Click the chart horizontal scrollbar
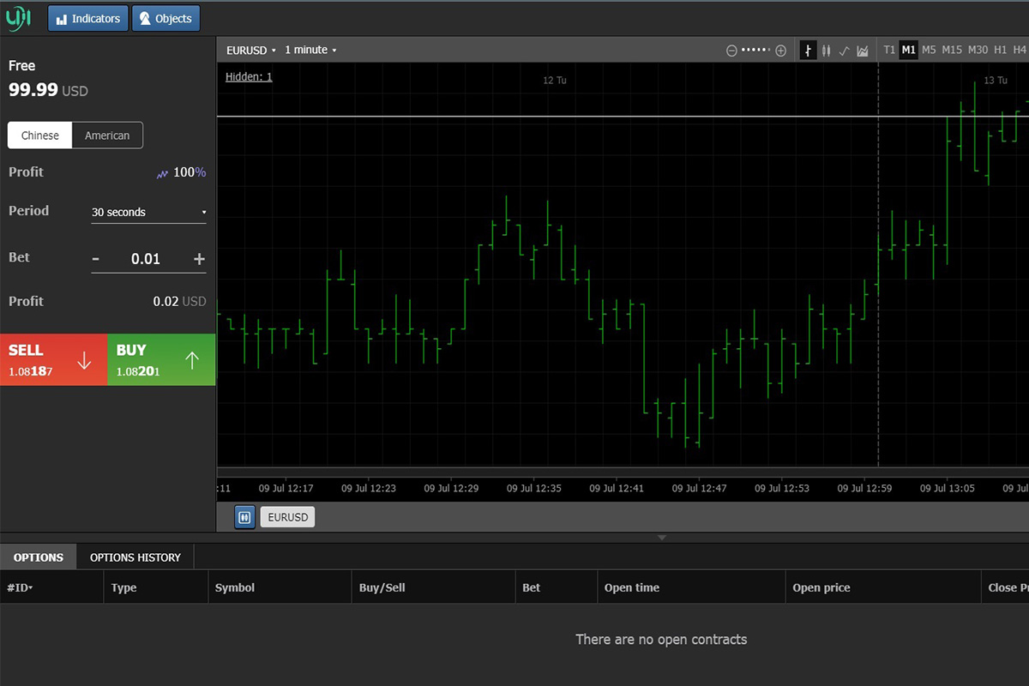The image size is (1029, 686). pos(623,472)
